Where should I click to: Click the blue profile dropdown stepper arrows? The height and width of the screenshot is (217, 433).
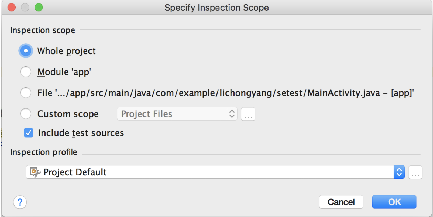coord(399,172)
